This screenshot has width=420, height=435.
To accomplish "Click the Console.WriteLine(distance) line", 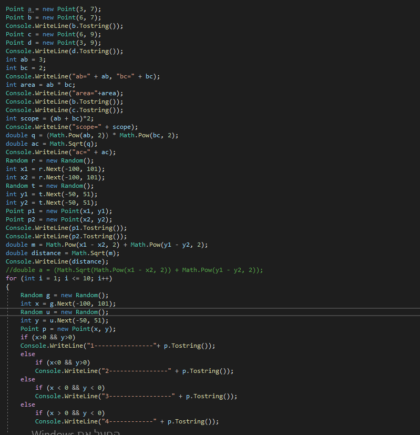I will 57,261.
